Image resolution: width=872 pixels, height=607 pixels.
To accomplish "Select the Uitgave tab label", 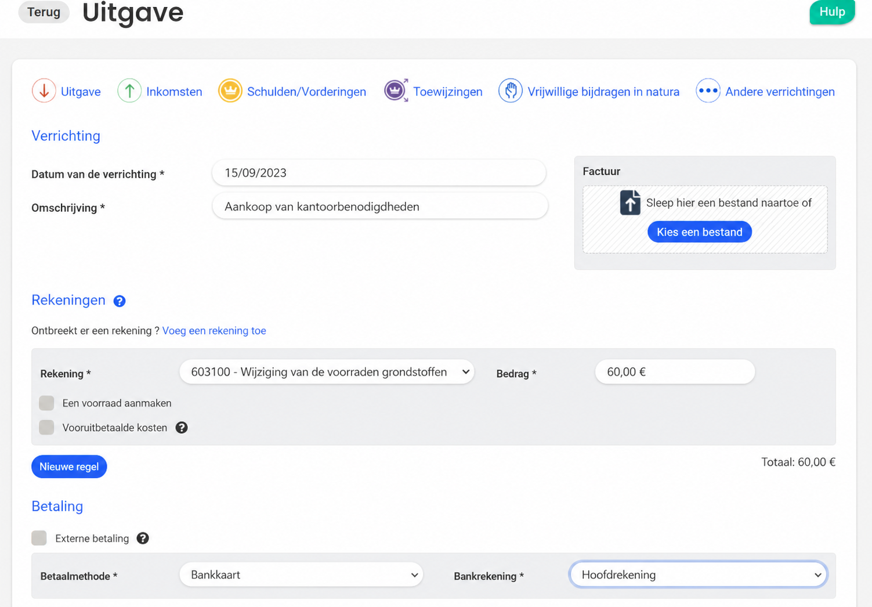I will (x=81, y=92).
